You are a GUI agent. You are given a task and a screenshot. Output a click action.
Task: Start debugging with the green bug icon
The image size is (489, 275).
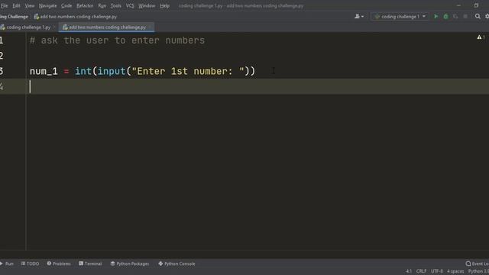445,17
